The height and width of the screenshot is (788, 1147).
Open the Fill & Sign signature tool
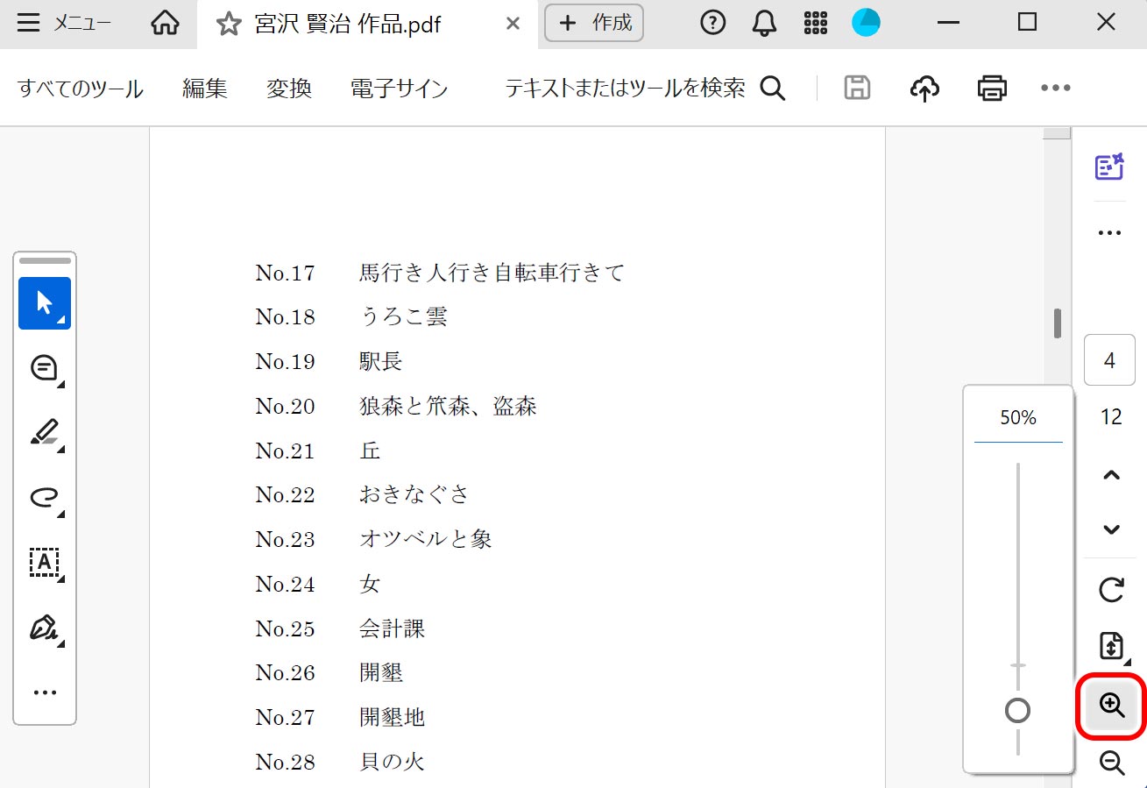[x=44, y=628]
